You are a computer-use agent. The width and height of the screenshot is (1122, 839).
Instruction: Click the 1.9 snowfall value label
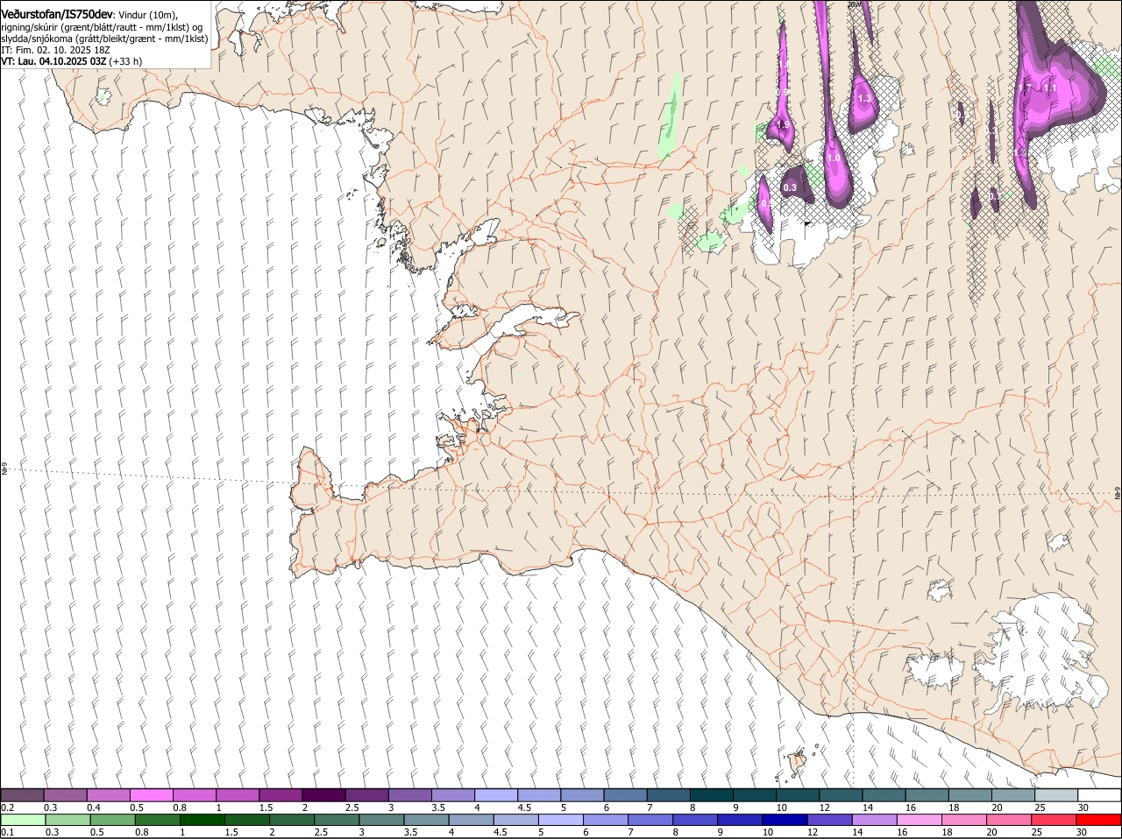point(783,126)
